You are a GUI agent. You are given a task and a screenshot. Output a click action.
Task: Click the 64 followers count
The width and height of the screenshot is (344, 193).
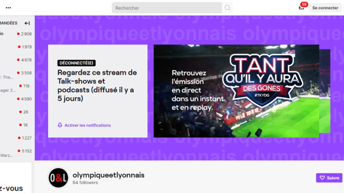point(85,182)
